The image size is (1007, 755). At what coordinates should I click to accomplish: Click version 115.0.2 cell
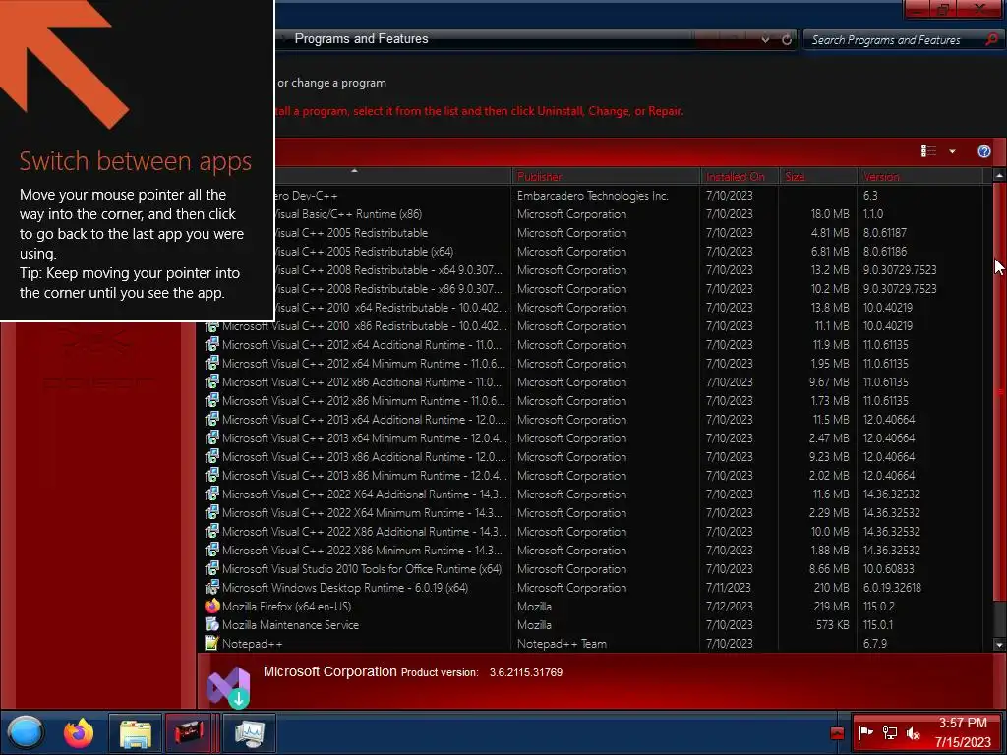(878, 606)
